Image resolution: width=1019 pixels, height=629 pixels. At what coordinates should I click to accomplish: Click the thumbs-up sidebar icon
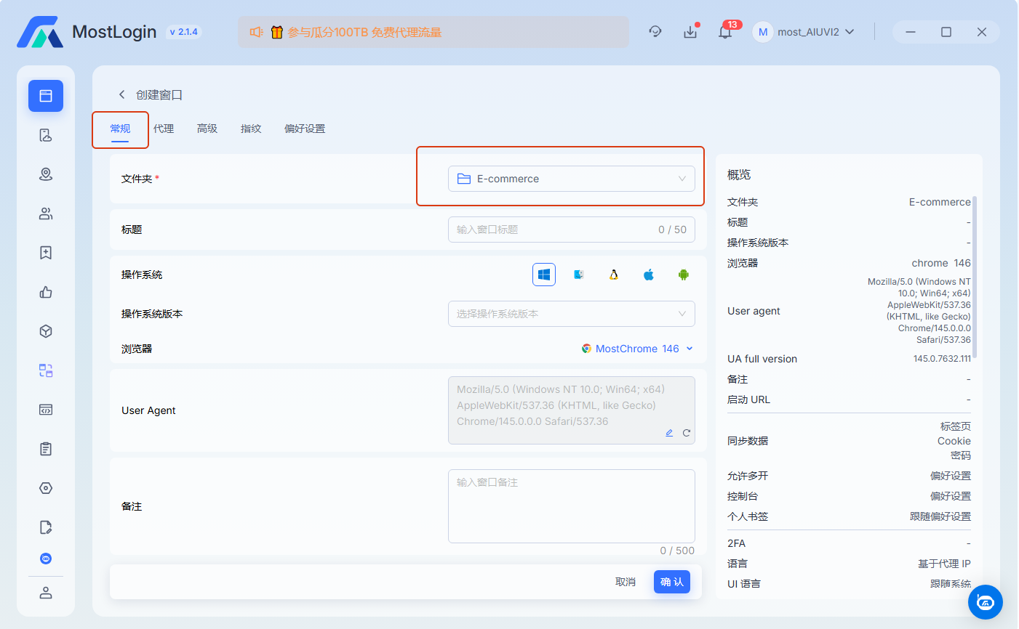[46, 292]
